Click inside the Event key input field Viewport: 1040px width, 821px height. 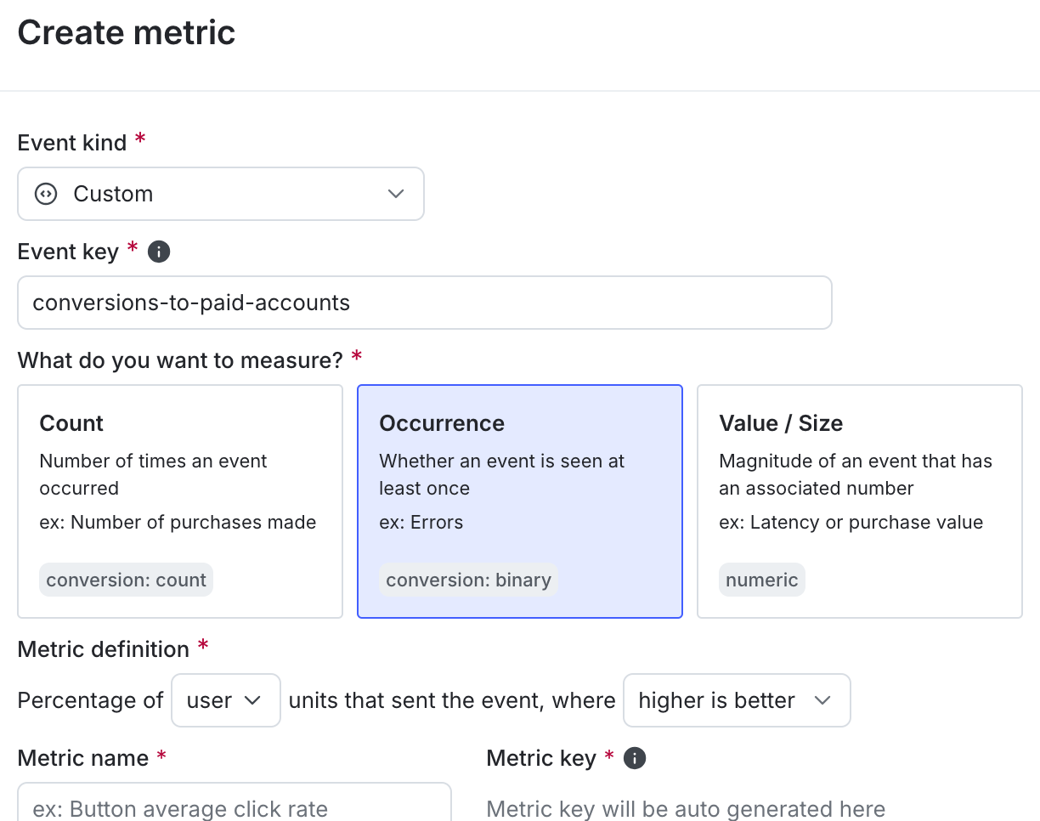click(425, 303)
